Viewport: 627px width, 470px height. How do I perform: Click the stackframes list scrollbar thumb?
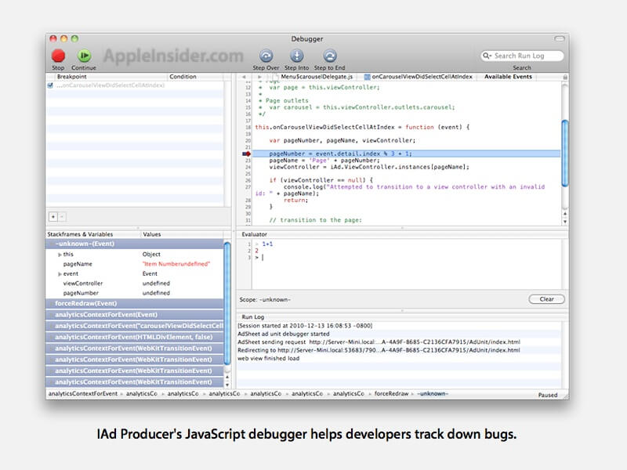[227, 303]
